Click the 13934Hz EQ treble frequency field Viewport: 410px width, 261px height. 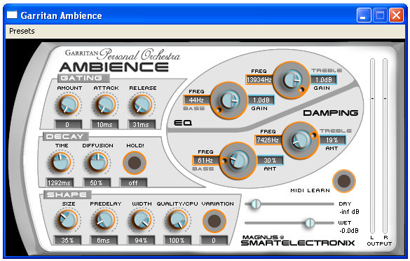click(x=259, y=79)
